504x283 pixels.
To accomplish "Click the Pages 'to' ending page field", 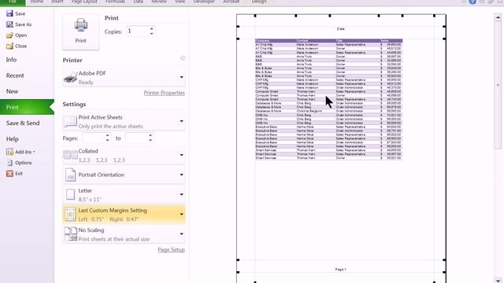I will click(x=136, y=138).
